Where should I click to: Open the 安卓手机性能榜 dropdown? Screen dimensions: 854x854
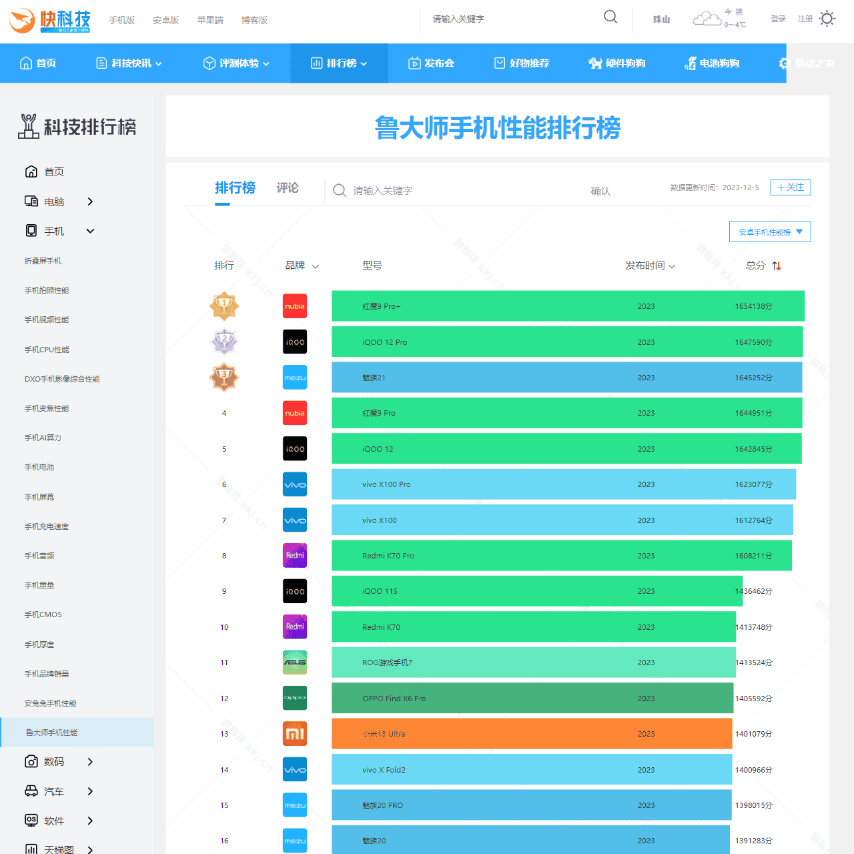tap(770, 232)
